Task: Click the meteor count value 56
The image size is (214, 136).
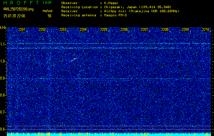Action: click(49, 16)
